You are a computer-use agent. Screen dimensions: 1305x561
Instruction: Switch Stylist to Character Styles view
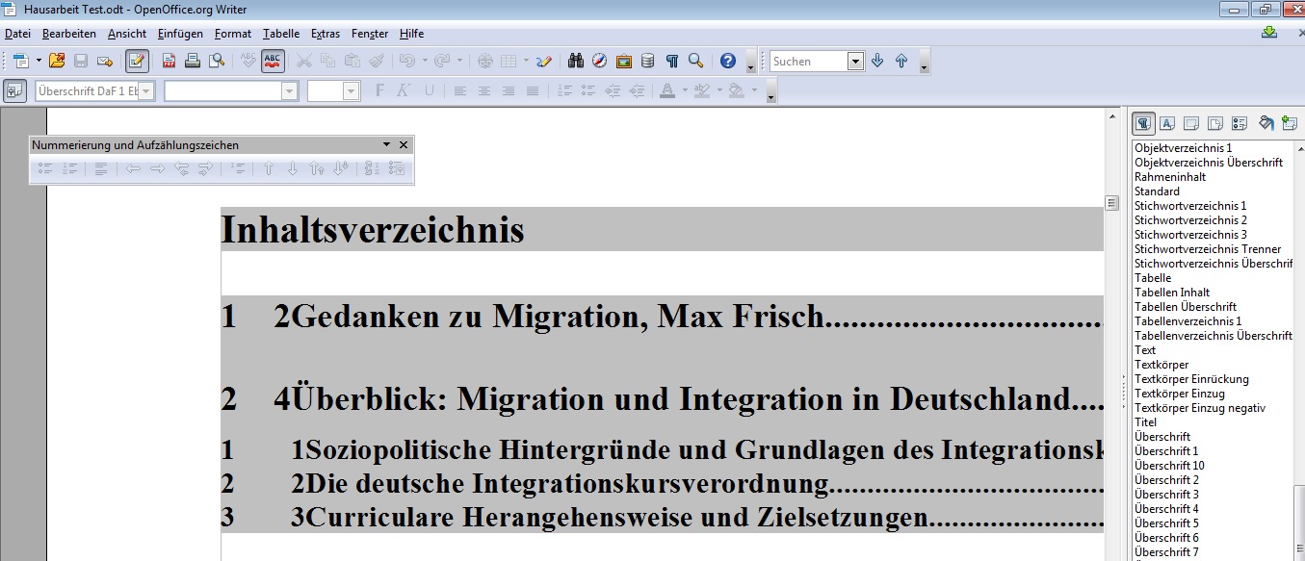click(1166, 122)
